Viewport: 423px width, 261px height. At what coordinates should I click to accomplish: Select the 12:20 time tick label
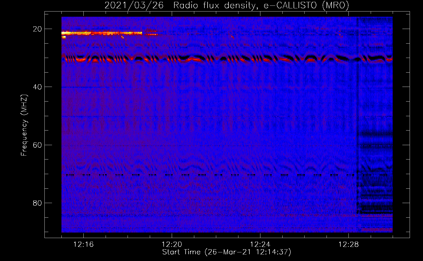(x=172, y=245)
